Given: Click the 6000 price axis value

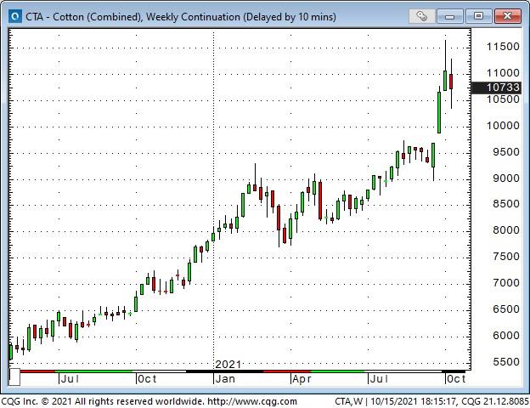Looking at the screenshot, I should point(506,336).
